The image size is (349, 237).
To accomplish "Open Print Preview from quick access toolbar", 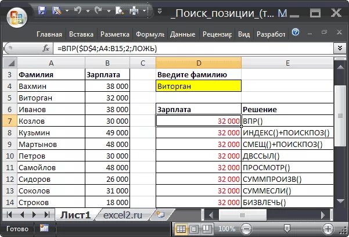I will point(120,10).
